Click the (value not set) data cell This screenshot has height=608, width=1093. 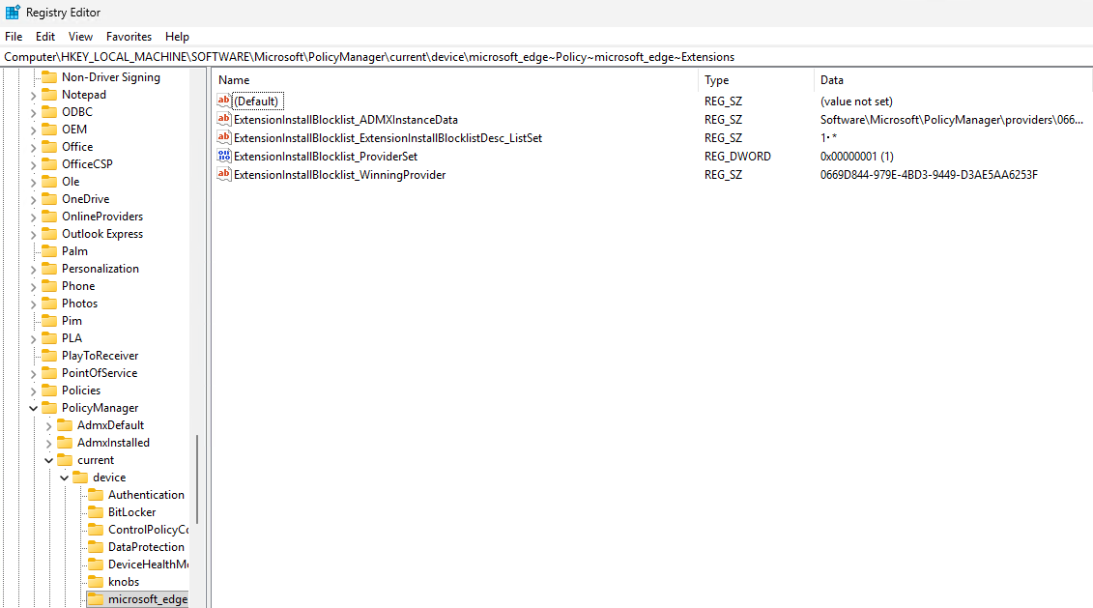click(856, 101)
